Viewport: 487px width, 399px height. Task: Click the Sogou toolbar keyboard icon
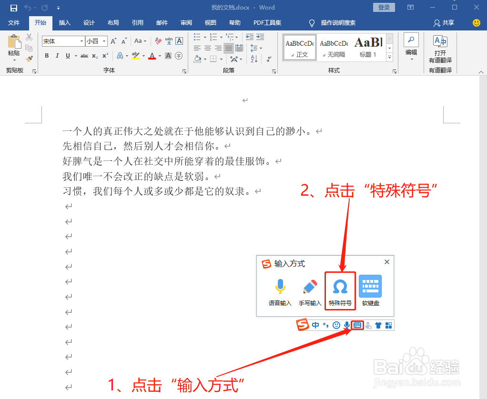pyautogui.click(x=357, y=325)
